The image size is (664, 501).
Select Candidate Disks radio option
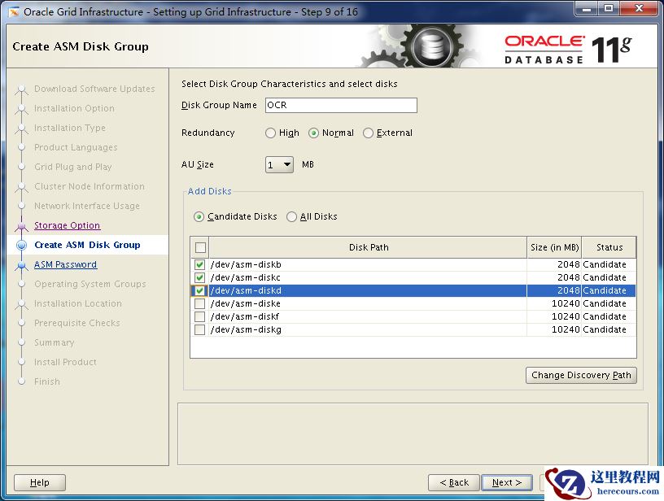point(199,217)
